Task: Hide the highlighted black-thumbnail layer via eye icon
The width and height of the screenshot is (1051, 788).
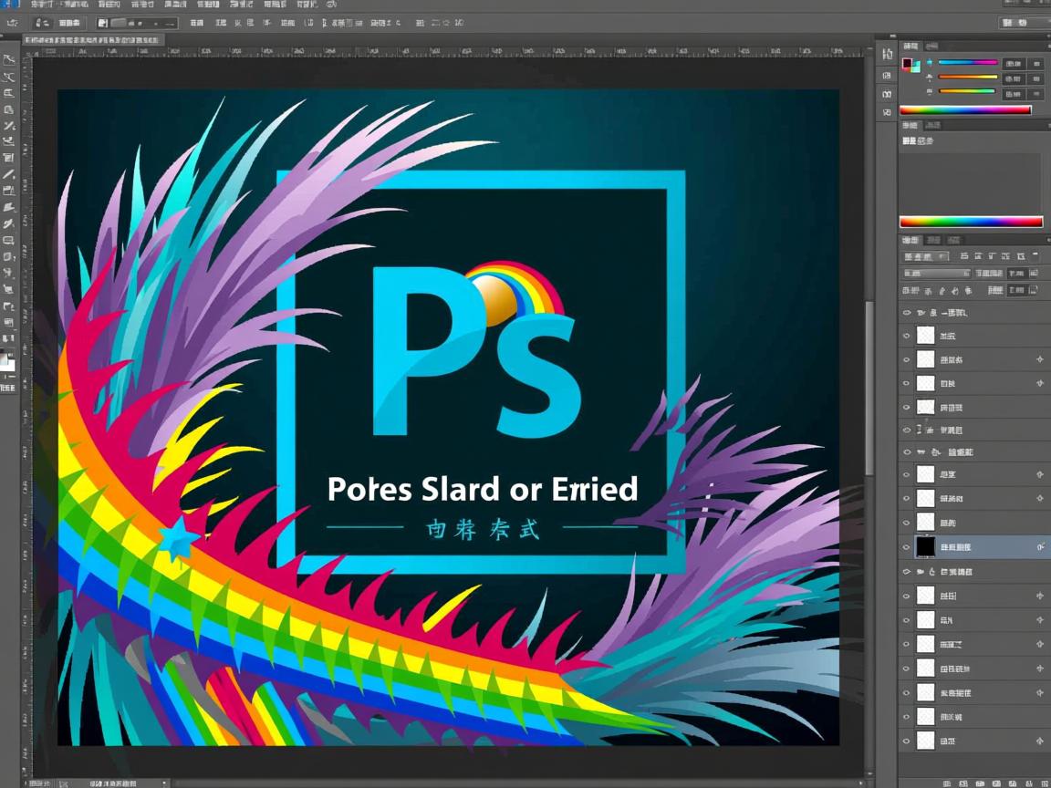Action: 906,547
